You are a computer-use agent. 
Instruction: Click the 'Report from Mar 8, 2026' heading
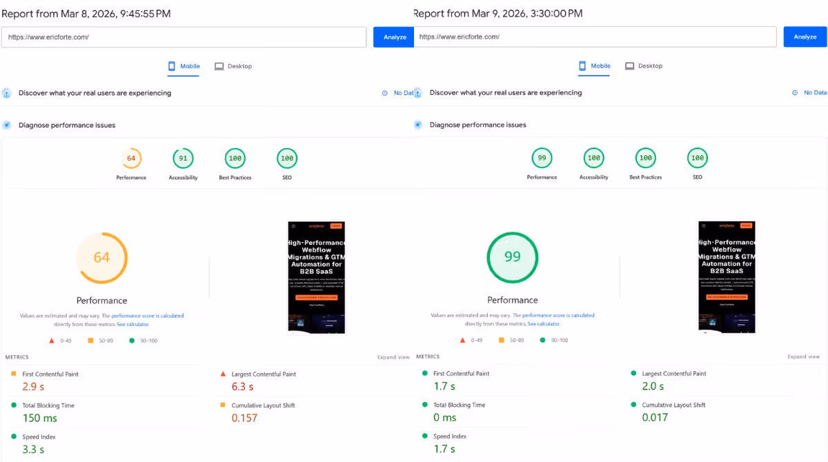[86, 14]
